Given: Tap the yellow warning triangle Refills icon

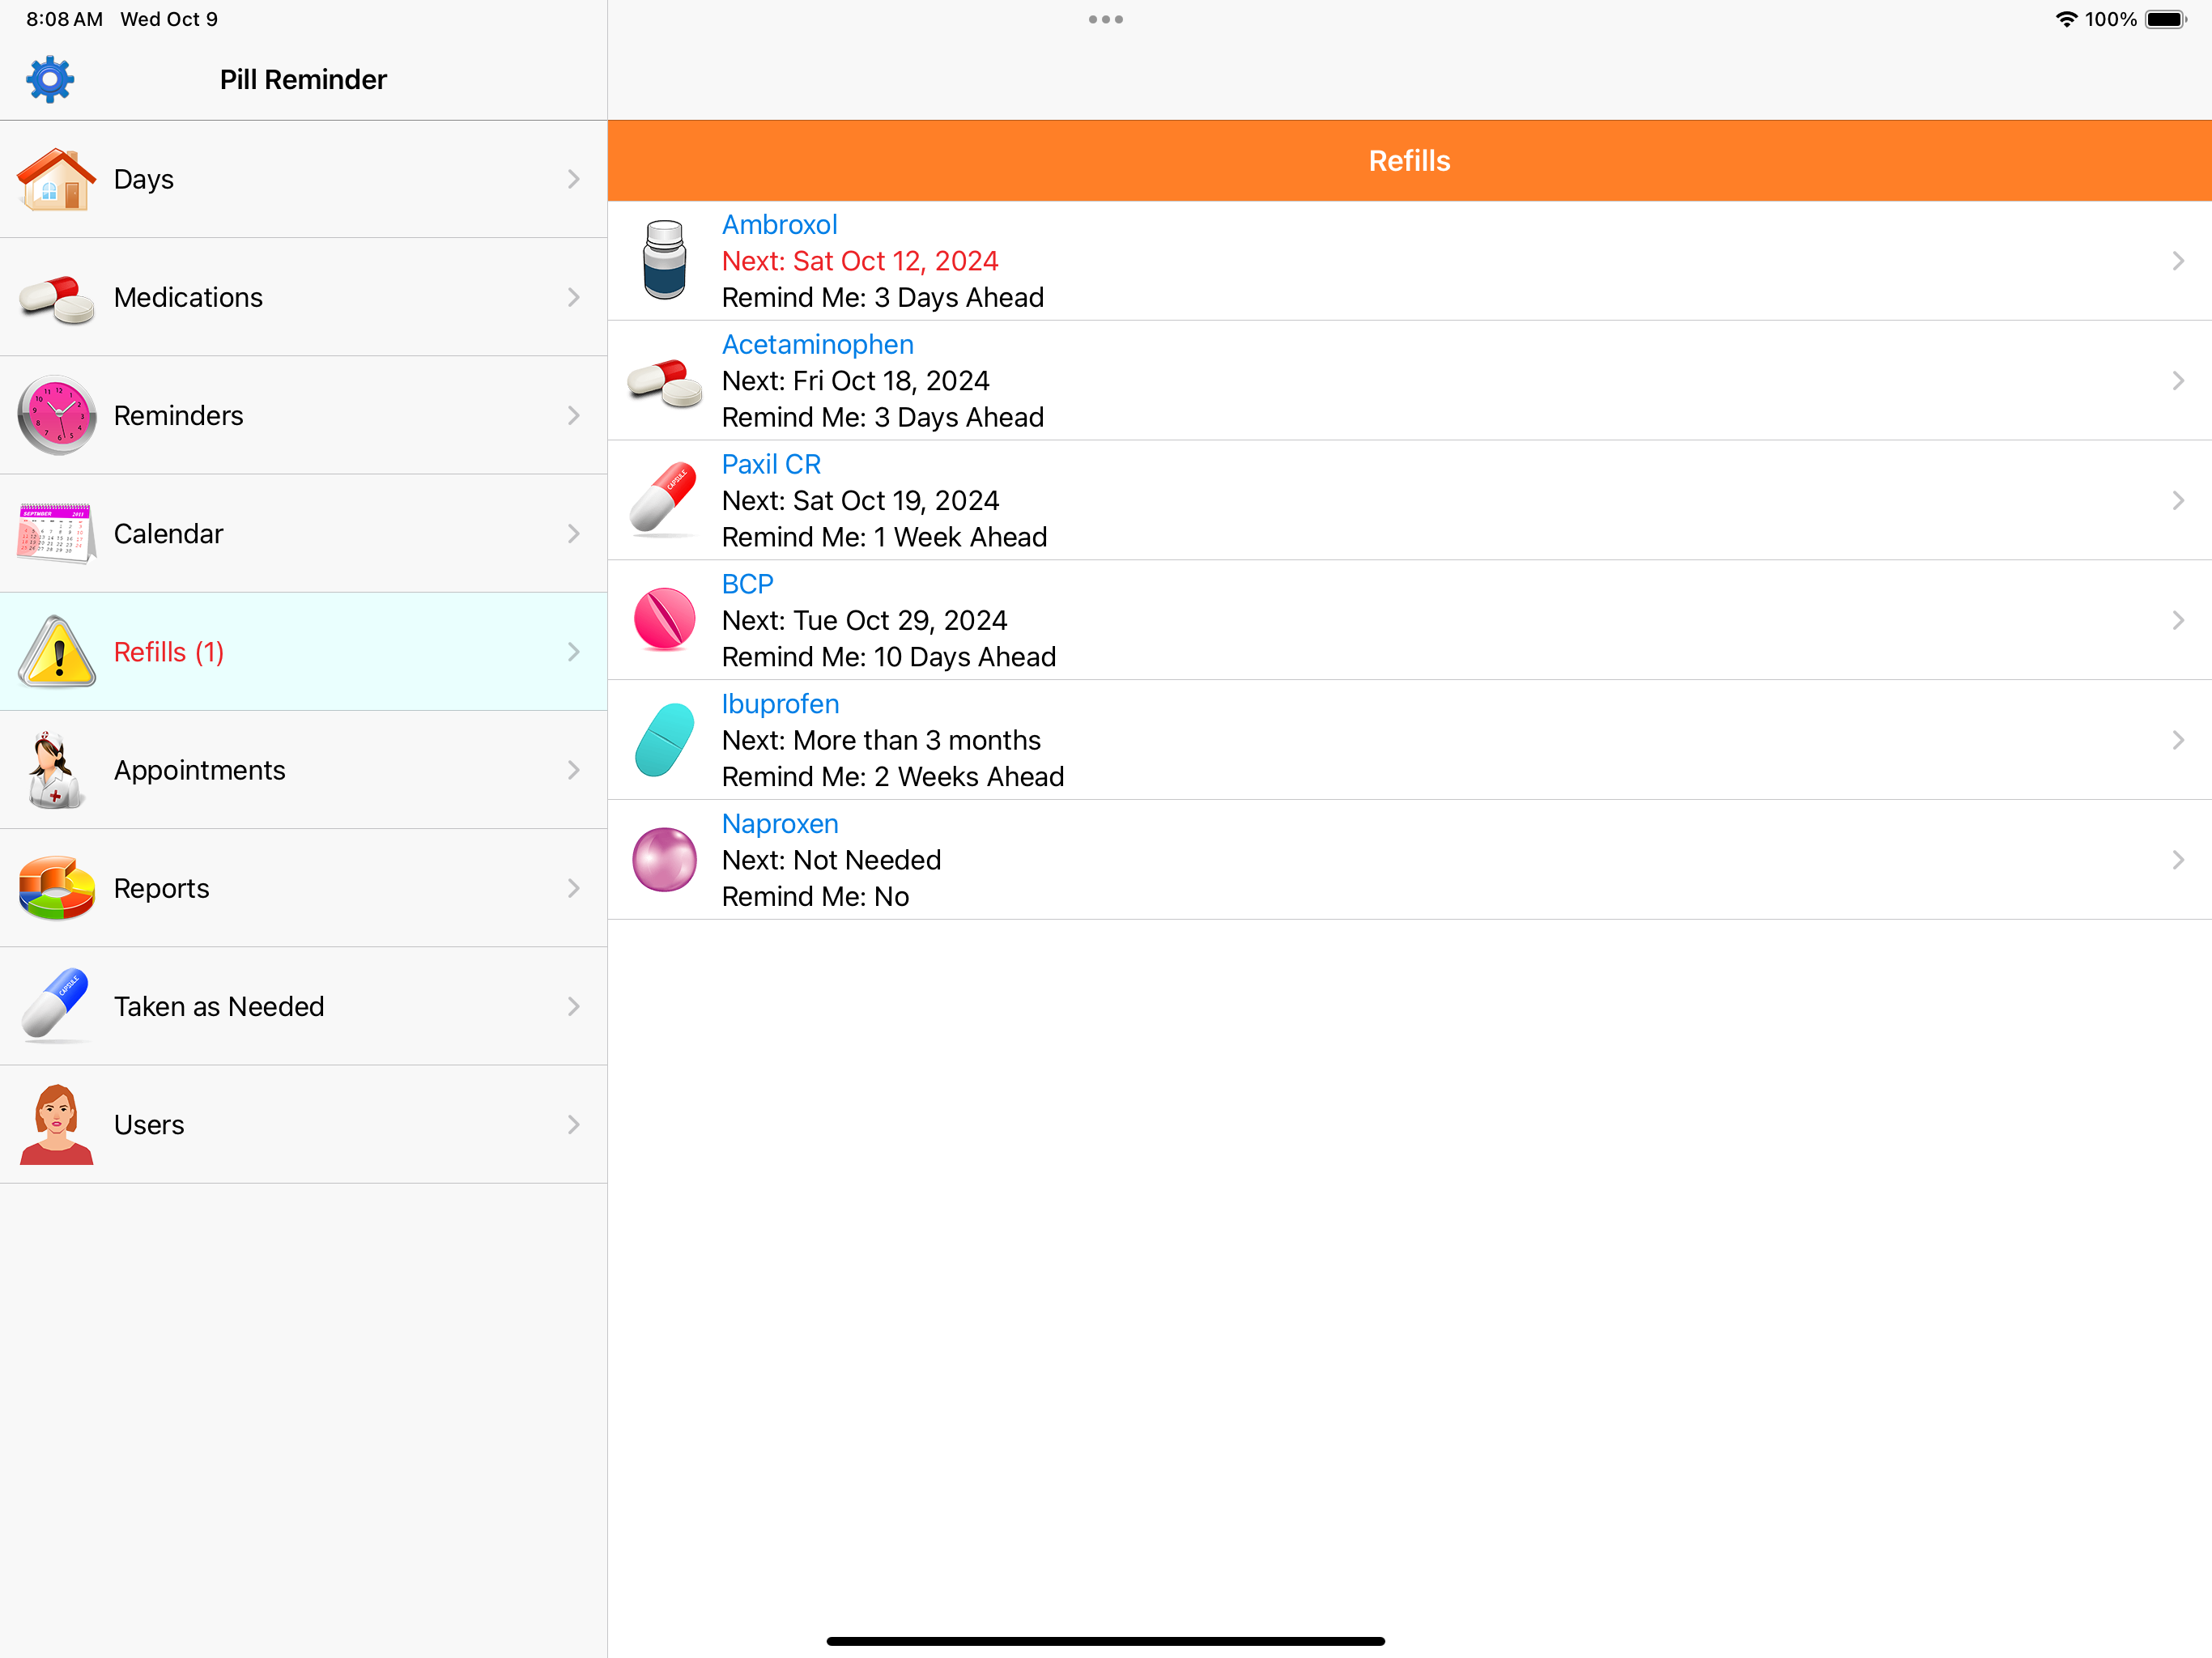Looking at the screenshot, I should click(57, 651).
